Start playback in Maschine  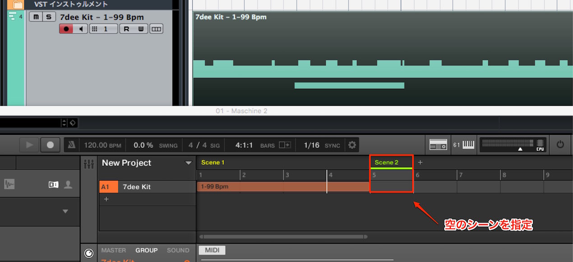click(29, 145)
